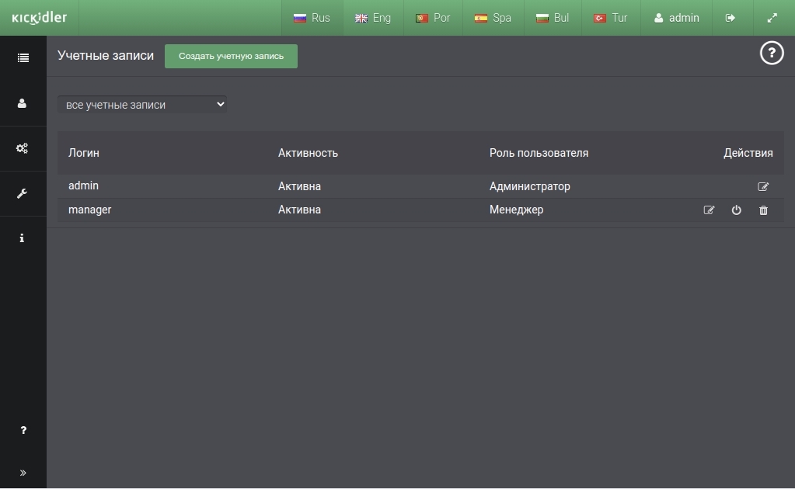Open the wrench tools sidebar icon
The width and height of the screenshot is (795, 489).
[x=22, y=193]
